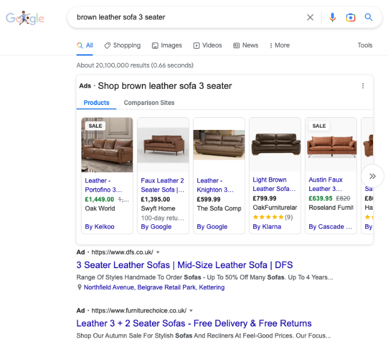Switch to the News tab

[246, 46]
